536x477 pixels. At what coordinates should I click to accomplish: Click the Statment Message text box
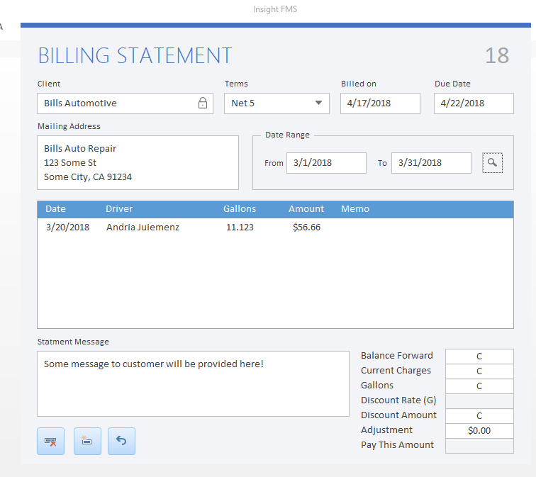click(193, 383)
